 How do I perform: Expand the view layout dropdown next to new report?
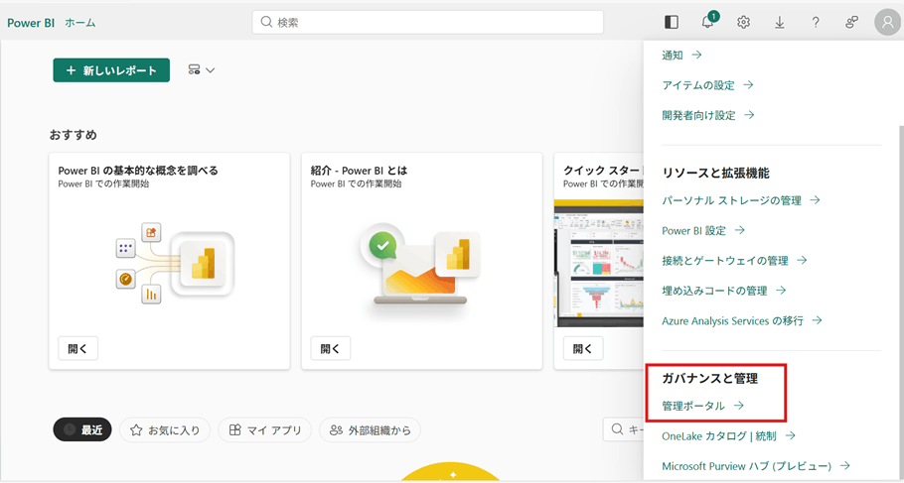coord(202,70)
